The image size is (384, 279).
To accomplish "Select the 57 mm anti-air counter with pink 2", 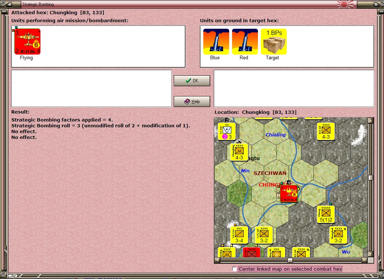I will (x=227, y=131).
